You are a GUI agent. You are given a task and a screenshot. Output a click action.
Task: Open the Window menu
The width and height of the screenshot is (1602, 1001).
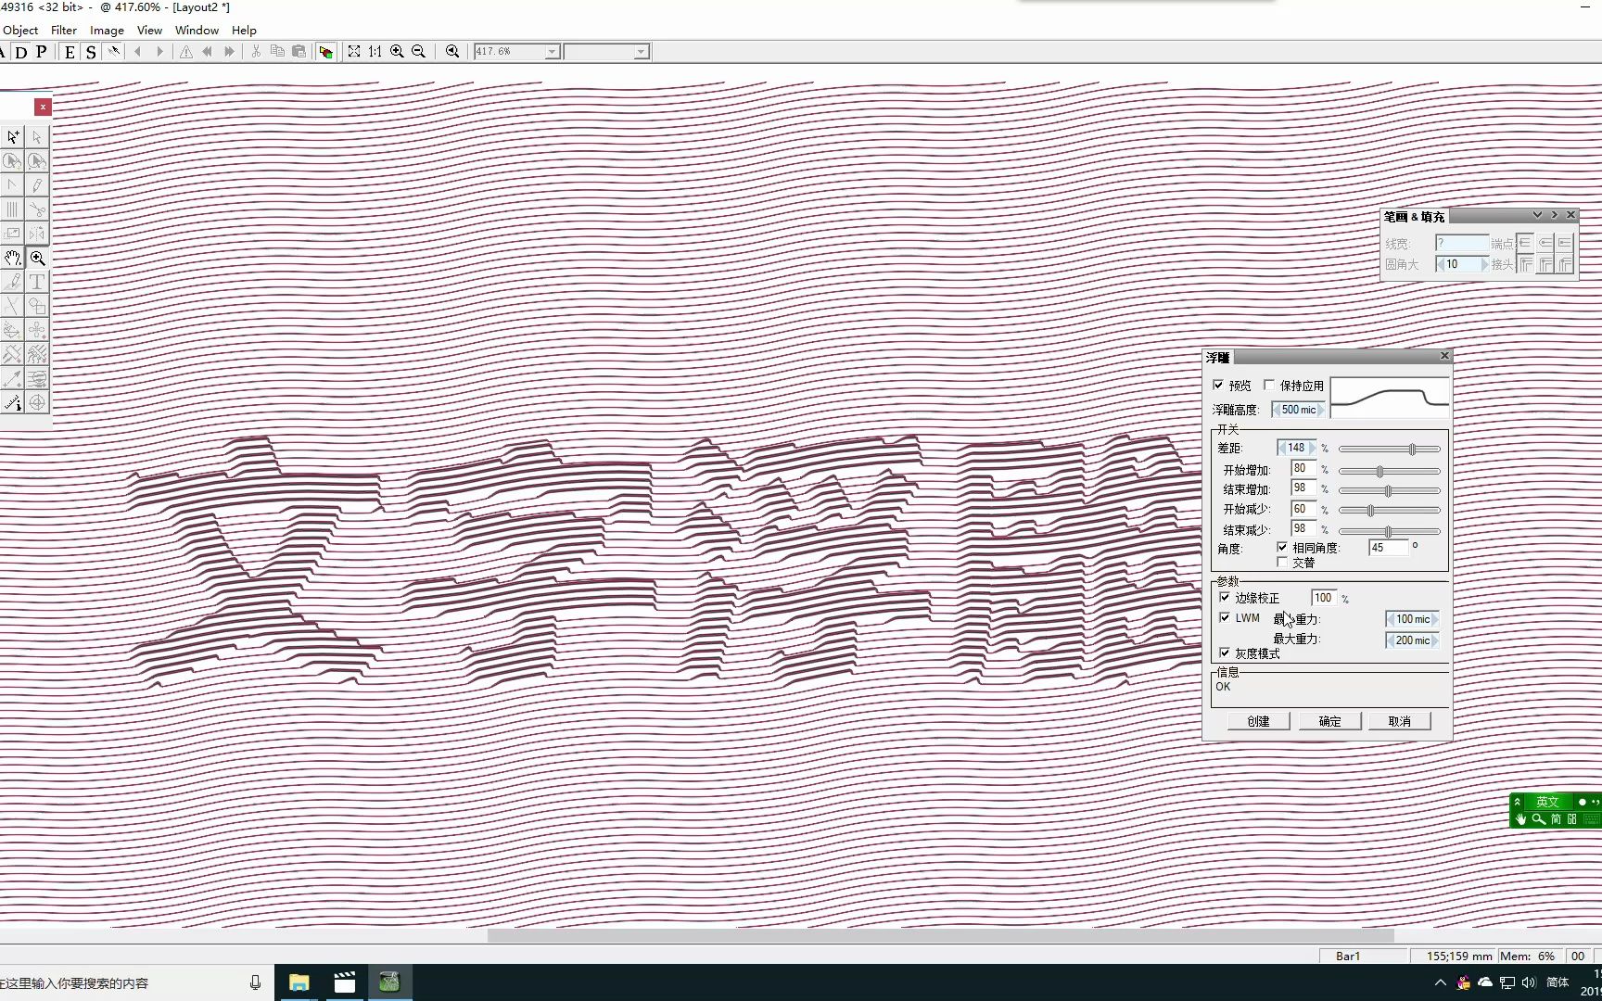(x=197, y=30)
